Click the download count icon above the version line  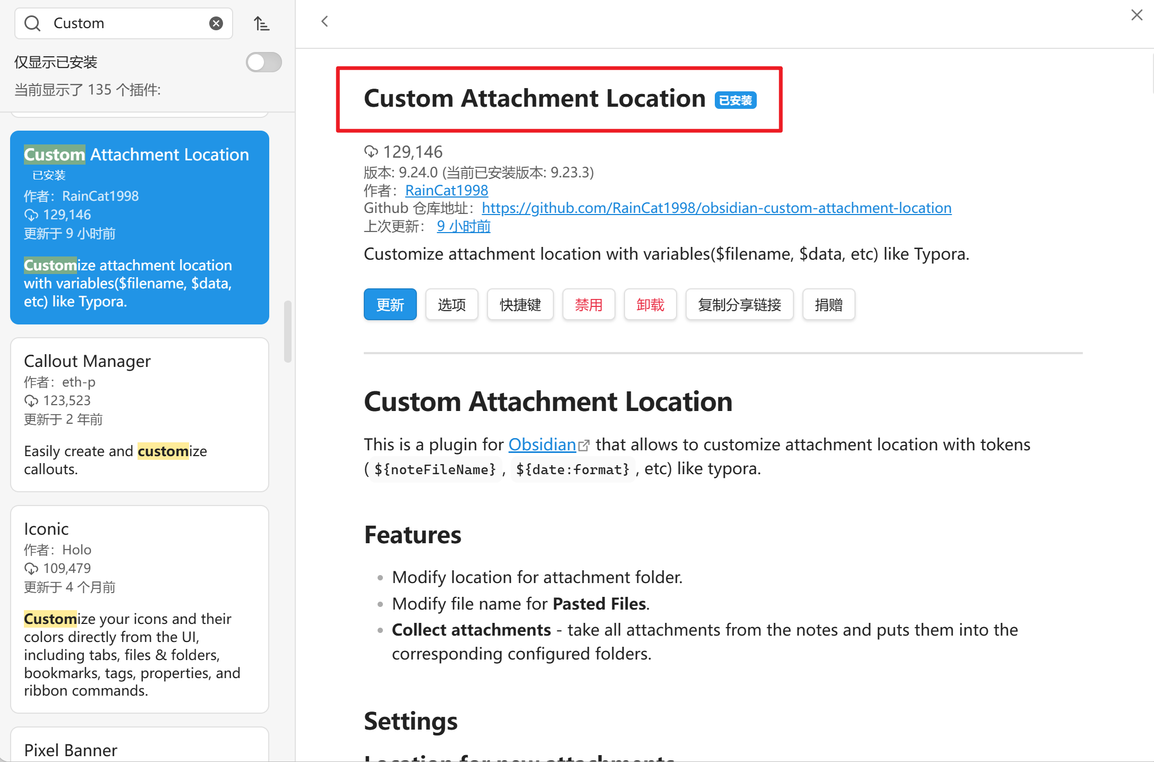371,152
